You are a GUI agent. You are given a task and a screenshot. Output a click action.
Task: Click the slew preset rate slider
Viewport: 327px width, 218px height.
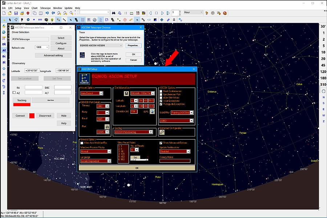139,160
